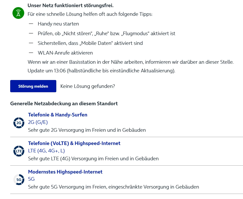Click the Update um 13:06 notice

tap(101, 71)
